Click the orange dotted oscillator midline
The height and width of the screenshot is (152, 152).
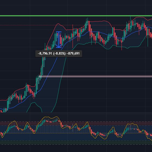76,133
